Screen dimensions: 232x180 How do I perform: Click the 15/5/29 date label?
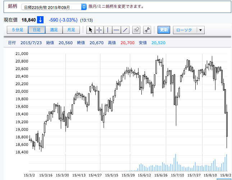(x=128, y=175)
